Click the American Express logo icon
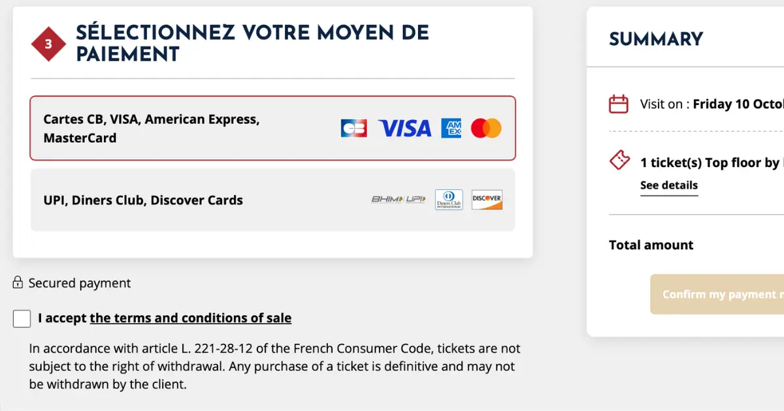Screen dimensions: 784x411 coord(451,128)
